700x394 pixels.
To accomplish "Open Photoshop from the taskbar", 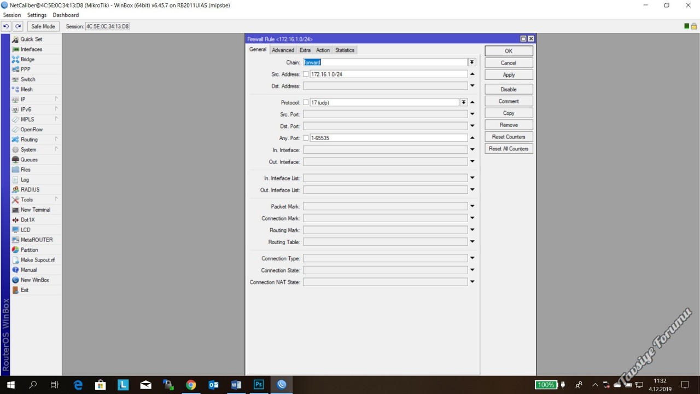I will coord(259,385).
